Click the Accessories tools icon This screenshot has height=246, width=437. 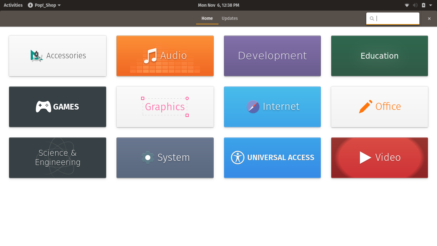pos(37,56)
